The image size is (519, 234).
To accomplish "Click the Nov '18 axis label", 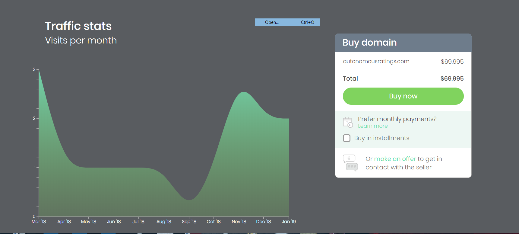I will [x=239, y=222].
